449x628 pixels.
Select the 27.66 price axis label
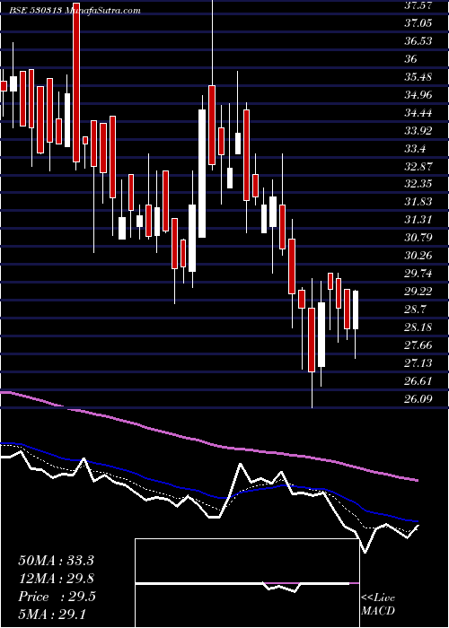click(418, 345)
